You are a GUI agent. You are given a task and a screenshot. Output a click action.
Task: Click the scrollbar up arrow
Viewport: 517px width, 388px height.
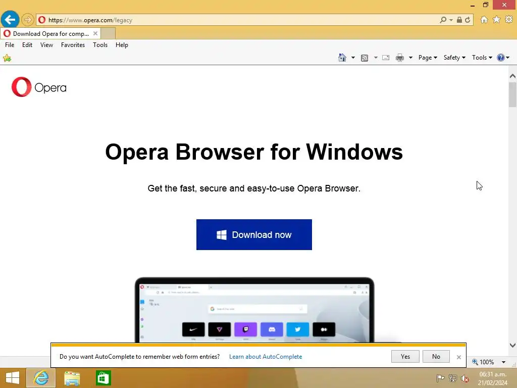(512, 76)
